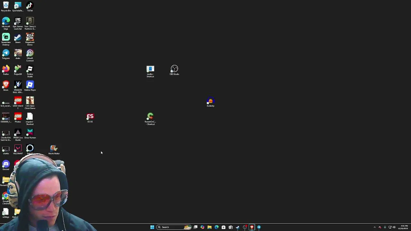Open Telegram from the taskbar
Viewport: 411px width, 231px height.
(259, 227)
